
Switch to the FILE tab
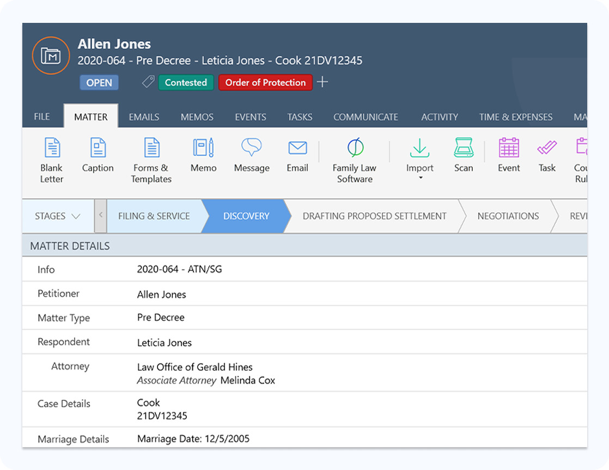point(42,117)
